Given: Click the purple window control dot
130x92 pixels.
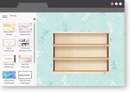Looking at the screenshot, I should point(112,4).
